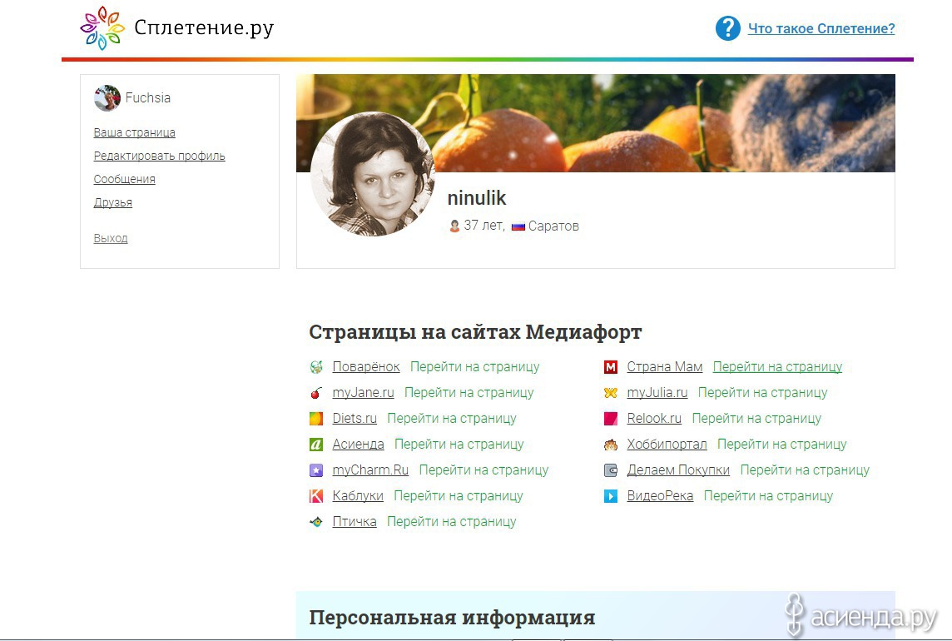Viewport: 952px width, 641px height.
Task: Click the blue question mark help icon
Action: coord(727,28)
